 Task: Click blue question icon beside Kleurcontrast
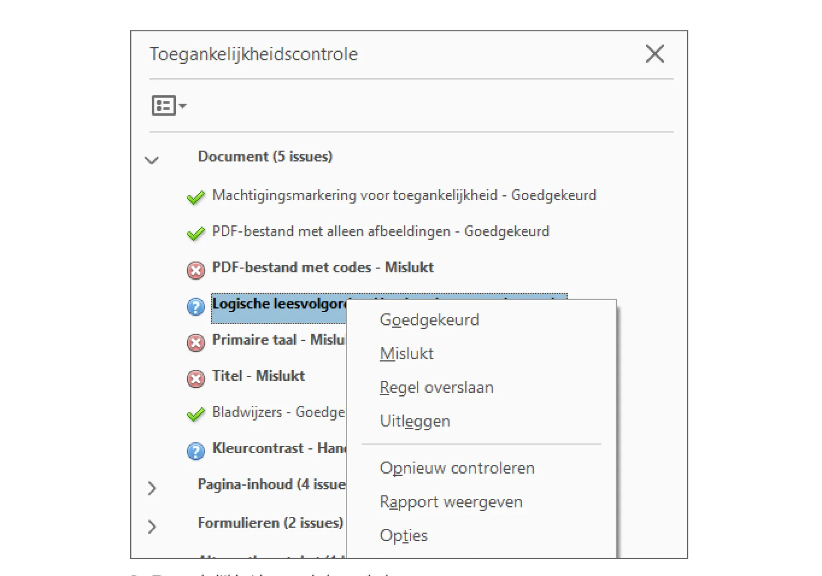(x=196, y=451)
